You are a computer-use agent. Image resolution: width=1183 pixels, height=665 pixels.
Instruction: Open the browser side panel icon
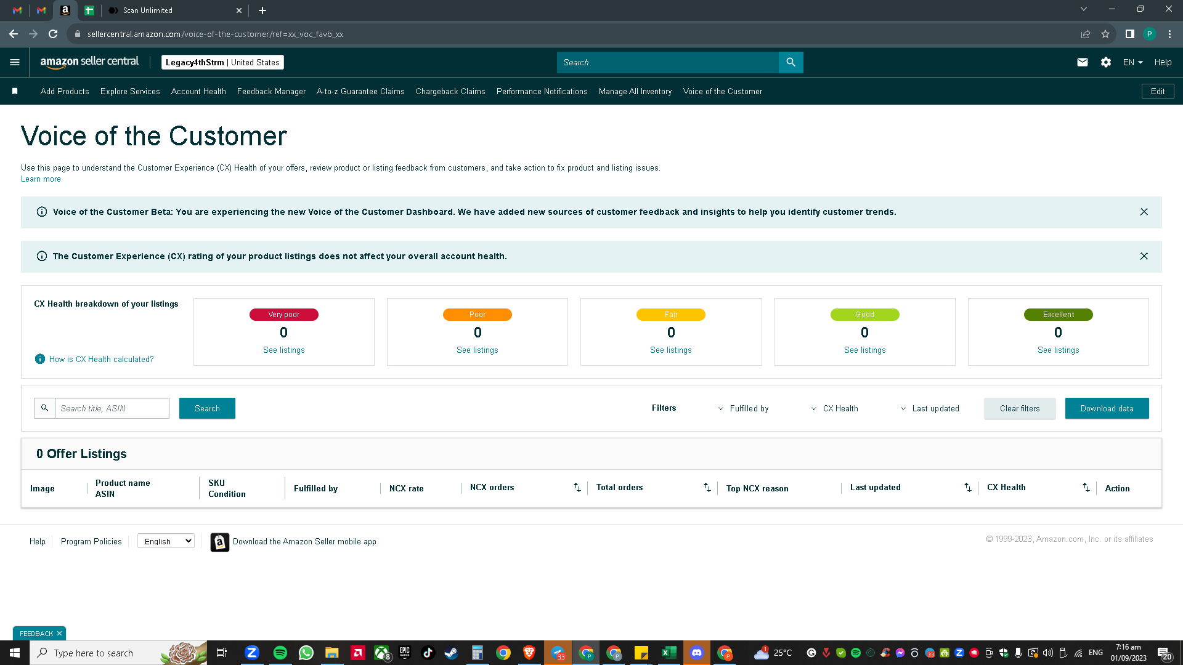[1129, 34]
